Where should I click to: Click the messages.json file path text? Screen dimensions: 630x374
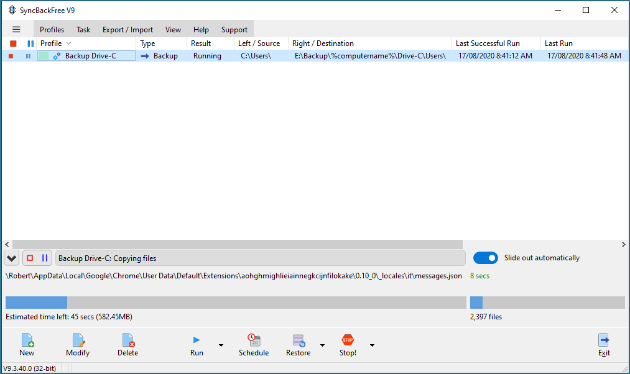pos(233,276)
